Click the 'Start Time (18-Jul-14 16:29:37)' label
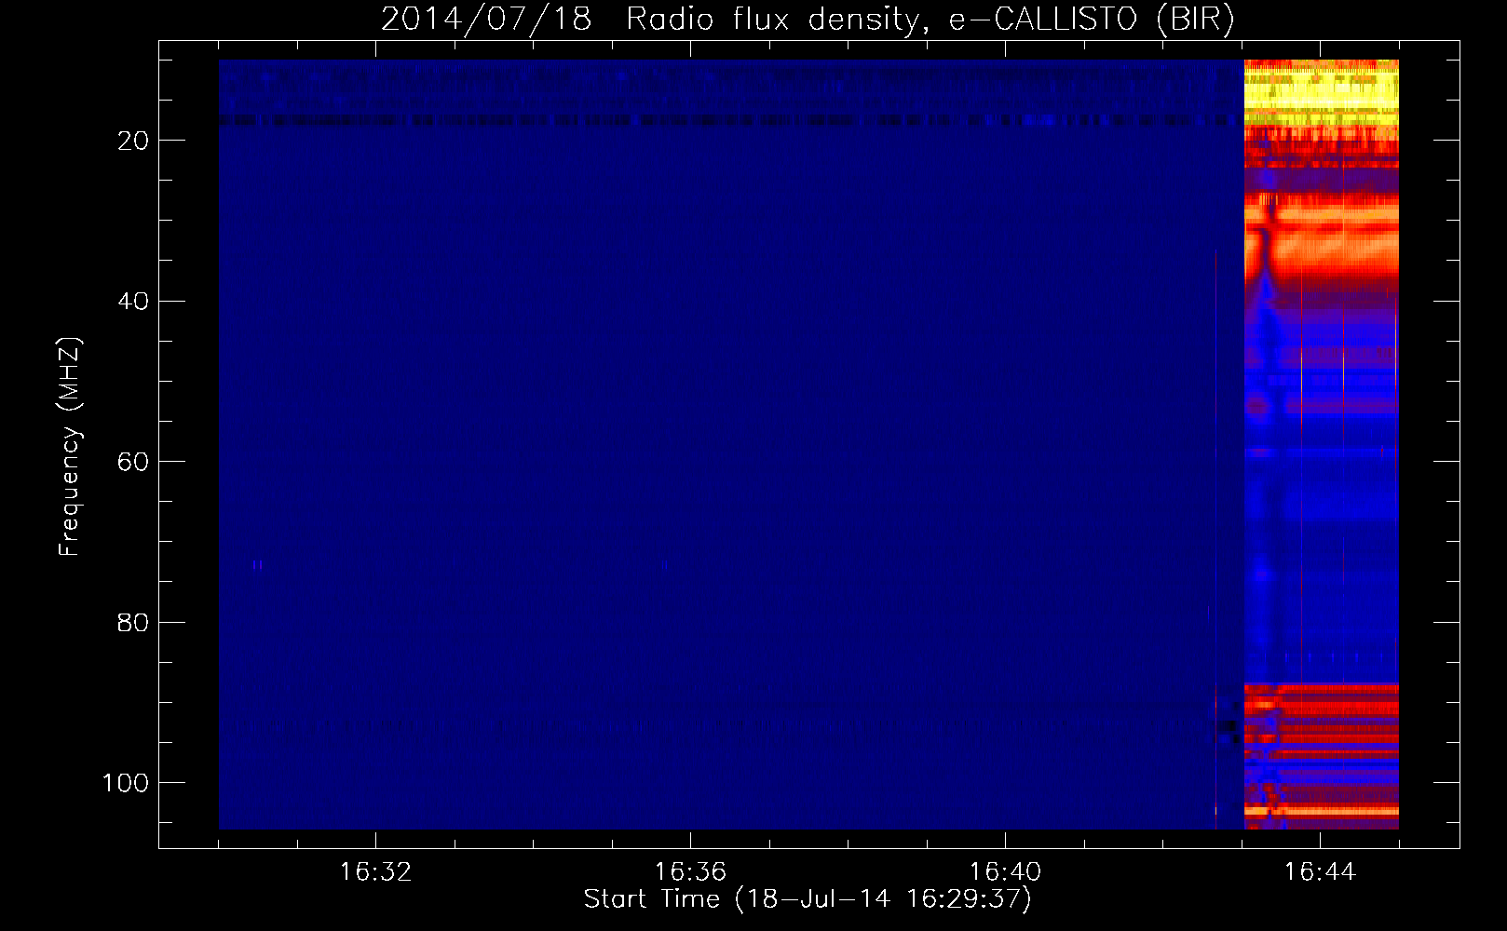The image size is (1507, 931). tap(808, 899)
